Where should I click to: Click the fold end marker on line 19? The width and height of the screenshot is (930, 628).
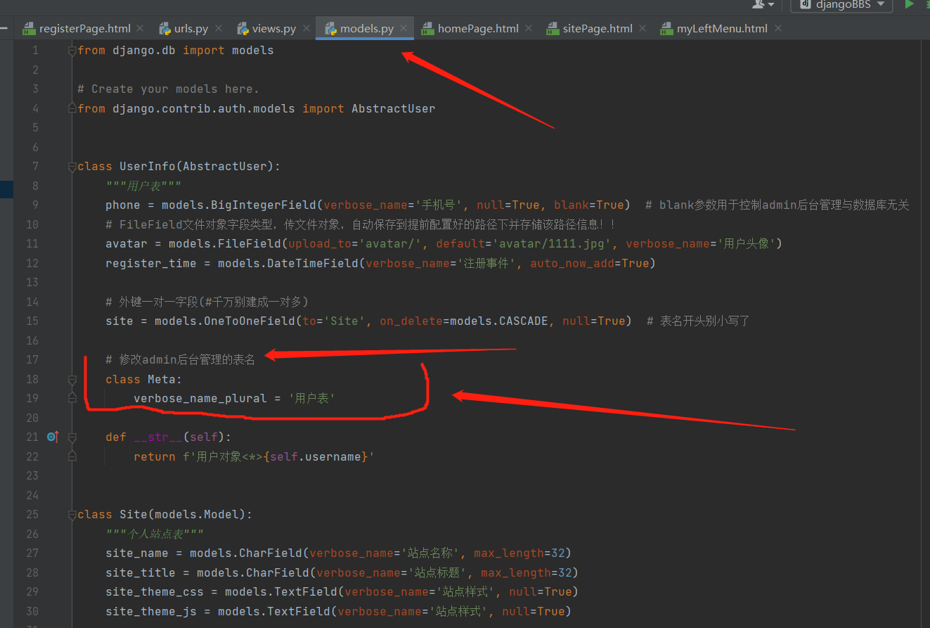[72, 398]
